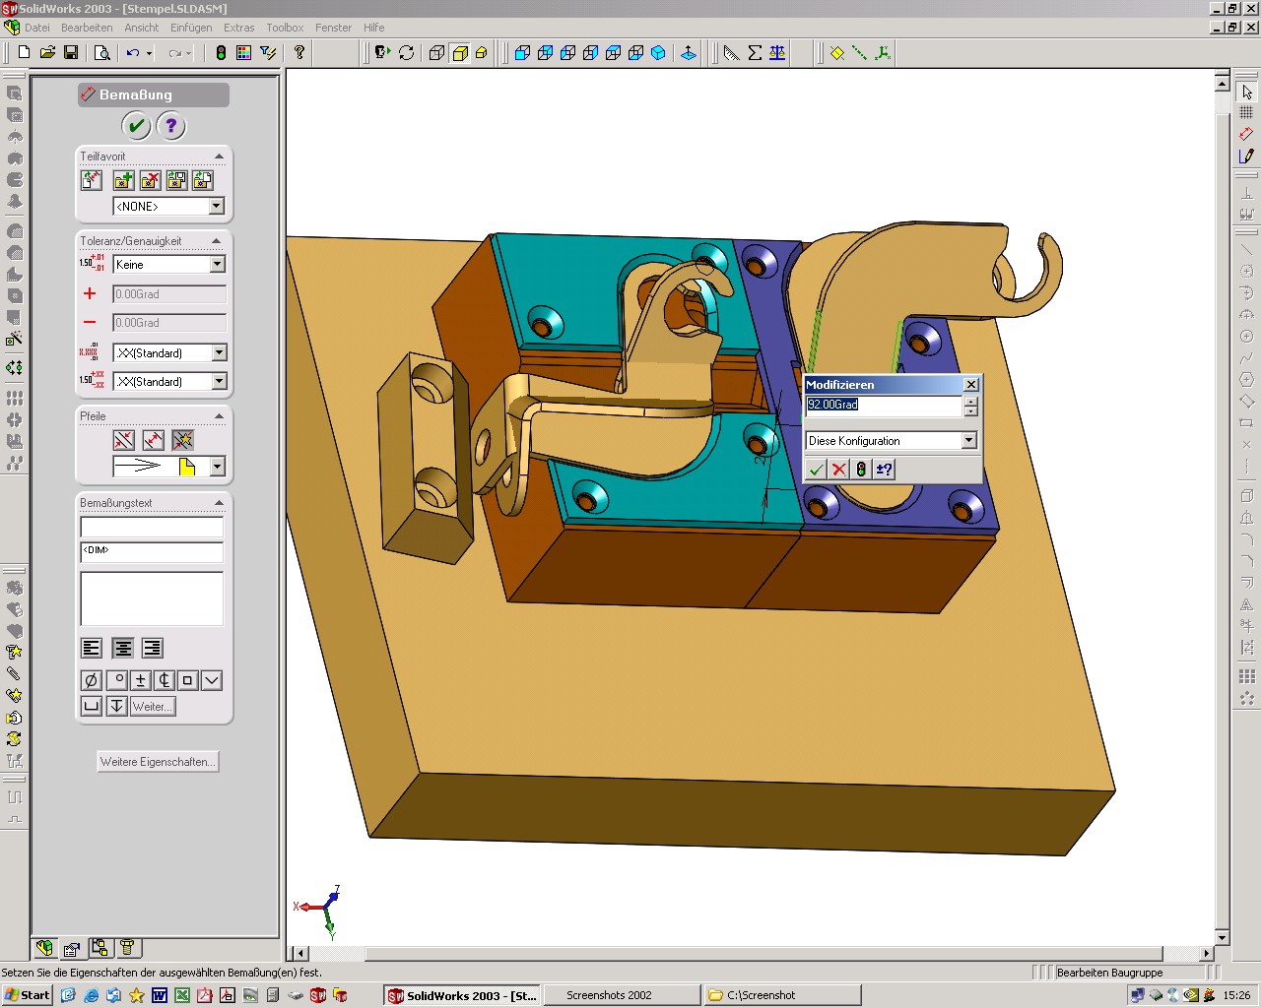Toggle the smart arrows button in Pfeile
Image resolution: width=1261 pixels, height=1008 pixels.
(182, 440)
